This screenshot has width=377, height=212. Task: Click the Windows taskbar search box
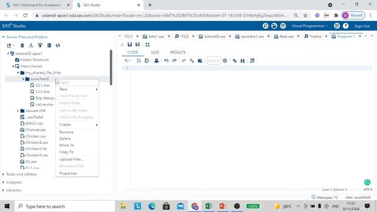click(65, 206)
